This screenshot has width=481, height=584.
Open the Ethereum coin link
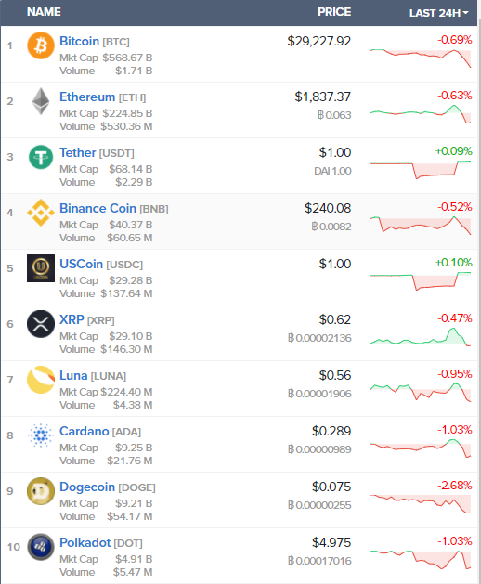pos(87,97)
